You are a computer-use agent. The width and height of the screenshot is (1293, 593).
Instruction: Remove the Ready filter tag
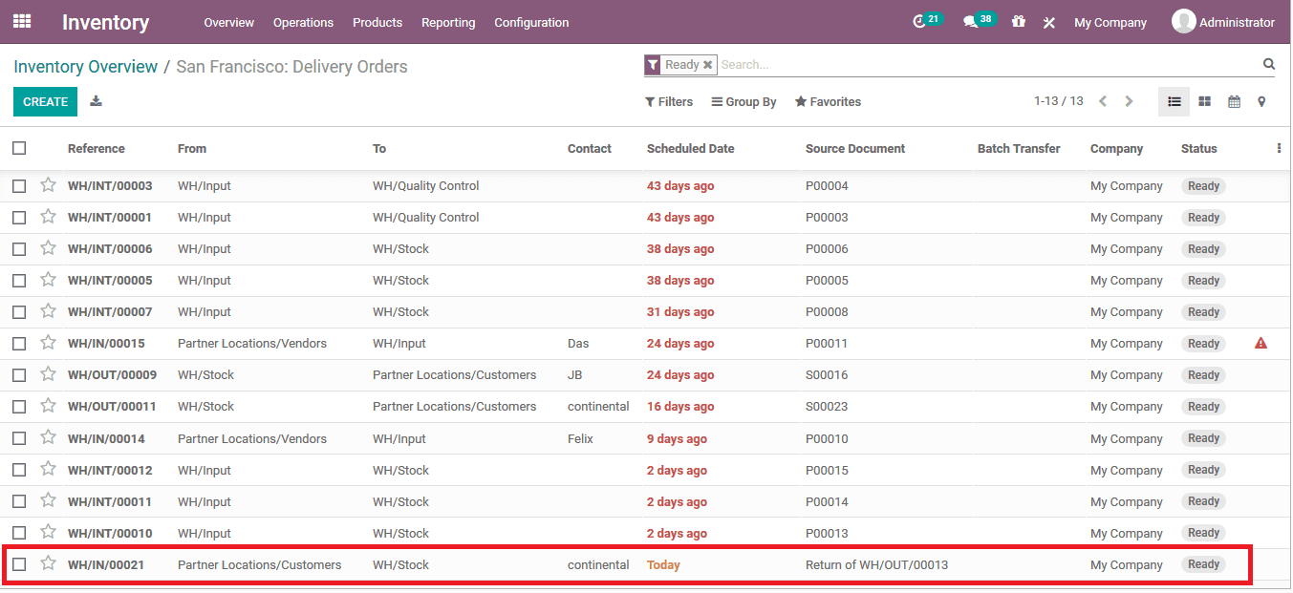click(706, 64)
